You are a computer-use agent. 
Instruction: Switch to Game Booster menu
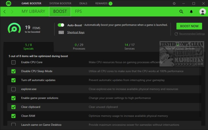pyautogui.click(x=32, y=3)
